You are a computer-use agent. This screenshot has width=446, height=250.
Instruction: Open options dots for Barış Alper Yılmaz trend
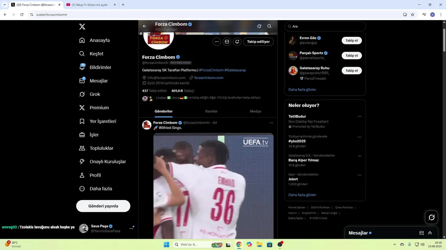pyautogui.click(x=360, y=156)
